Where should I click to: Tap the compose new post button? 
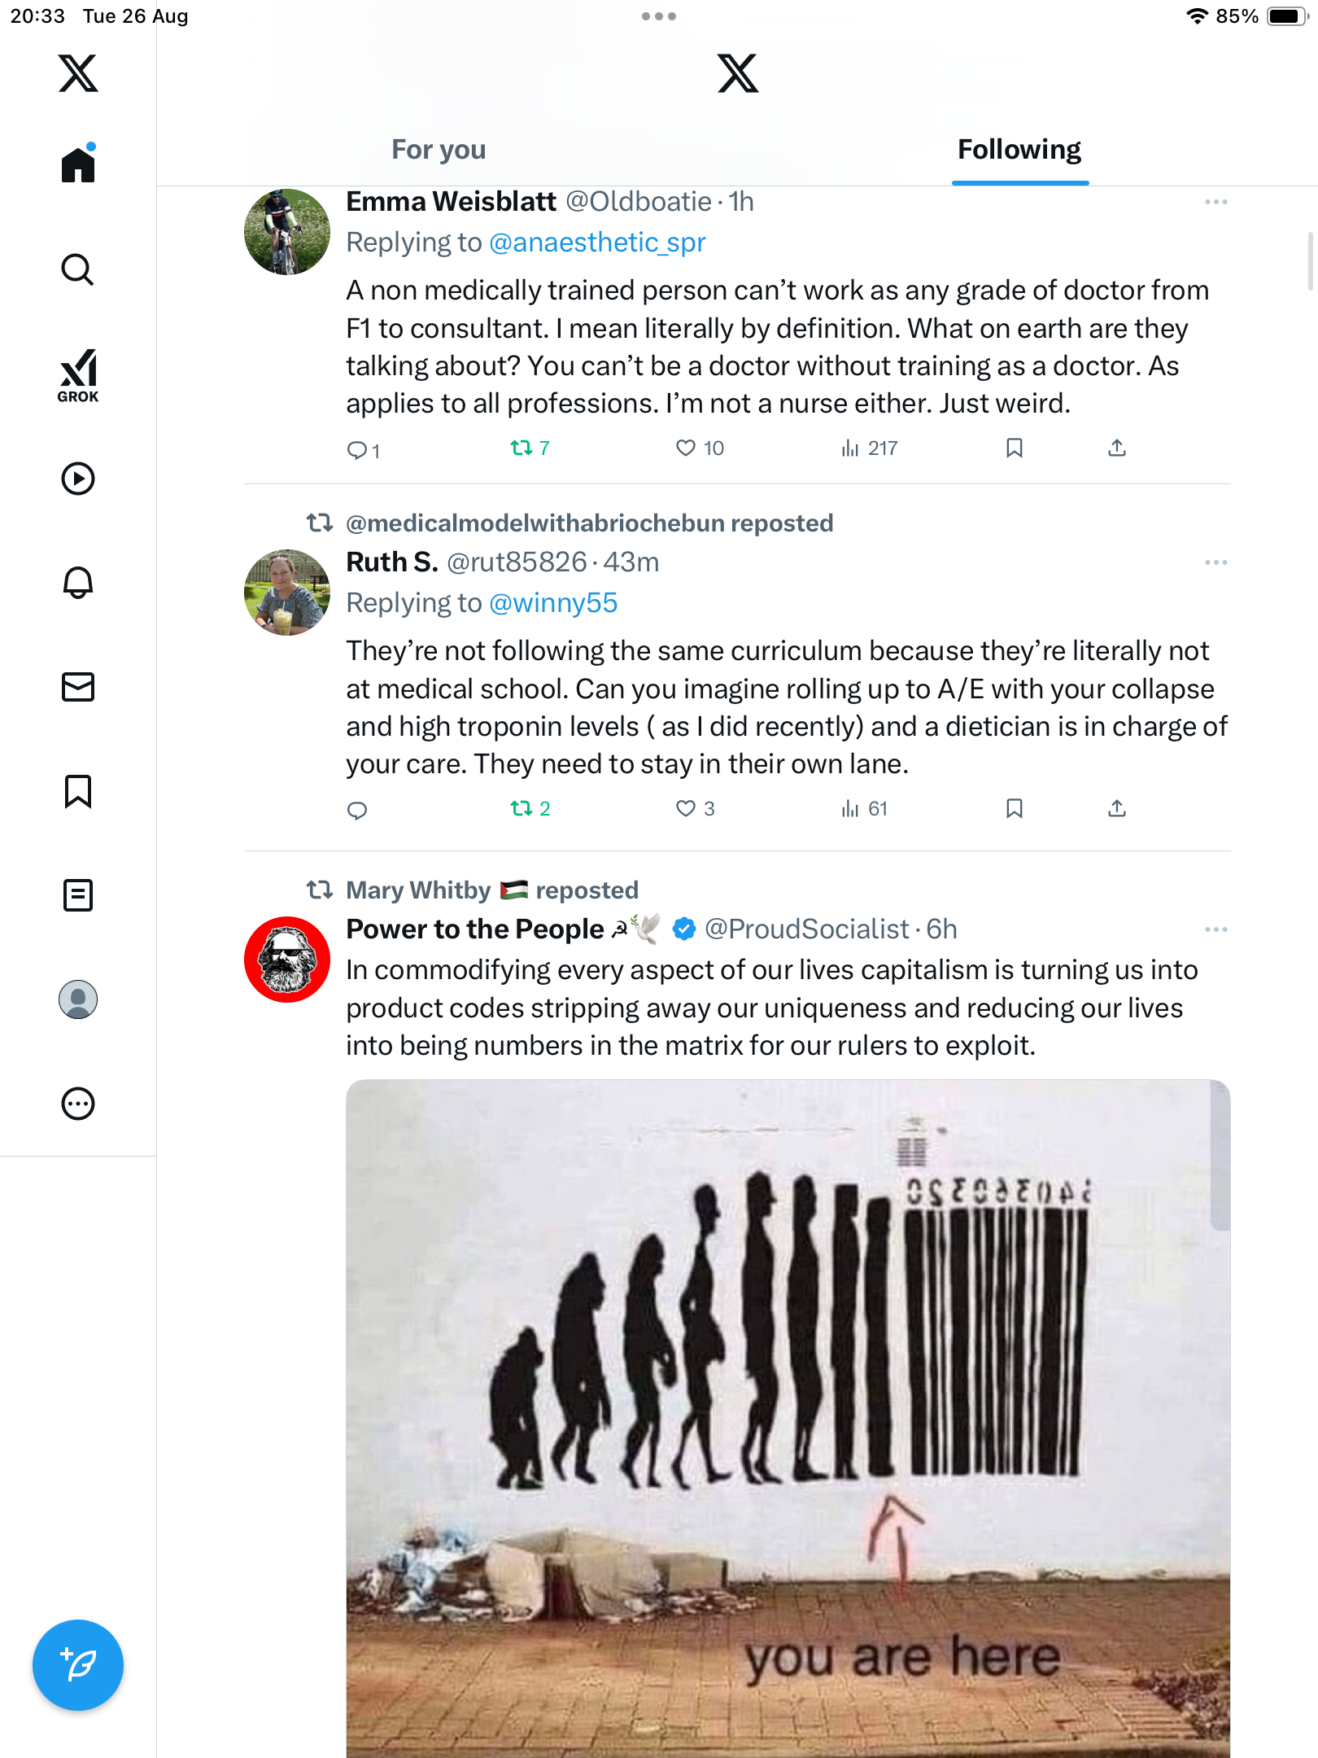coord(78,1664)
